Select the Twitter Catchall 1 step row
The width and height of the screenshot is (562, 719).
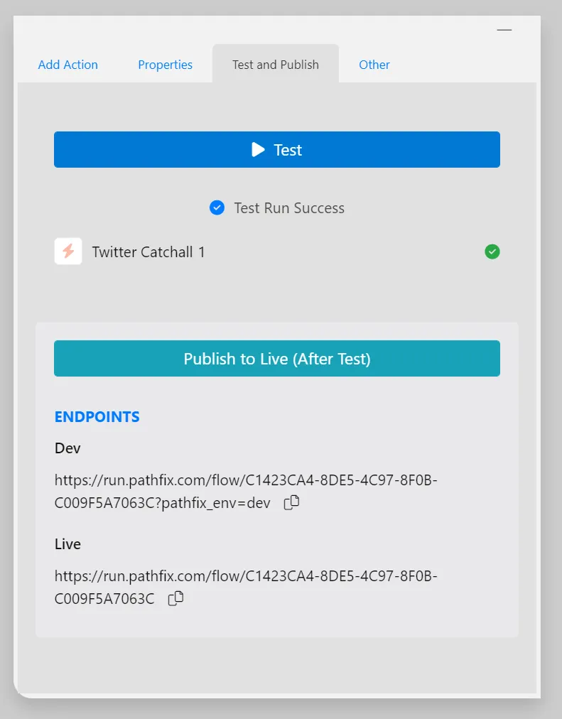(277, 252)
